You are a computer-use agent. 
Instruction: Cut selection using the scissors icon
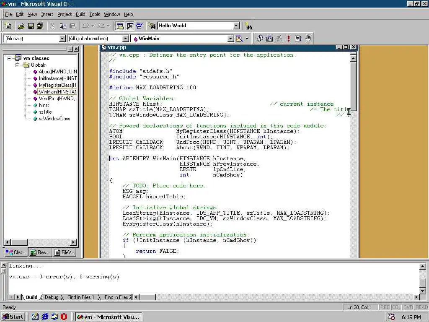tap(52, 26)
